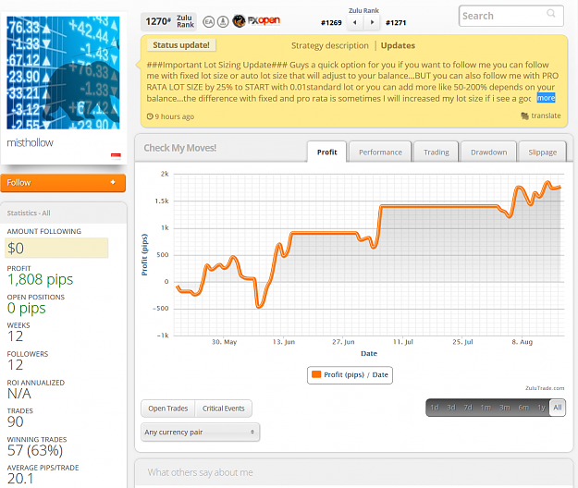578x488 pixels.
Task: Click the EA badge icon
Action: (209, 22)
